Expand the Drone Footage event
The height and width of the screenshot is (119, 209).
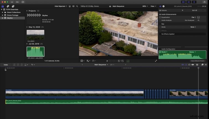[2, 15]
